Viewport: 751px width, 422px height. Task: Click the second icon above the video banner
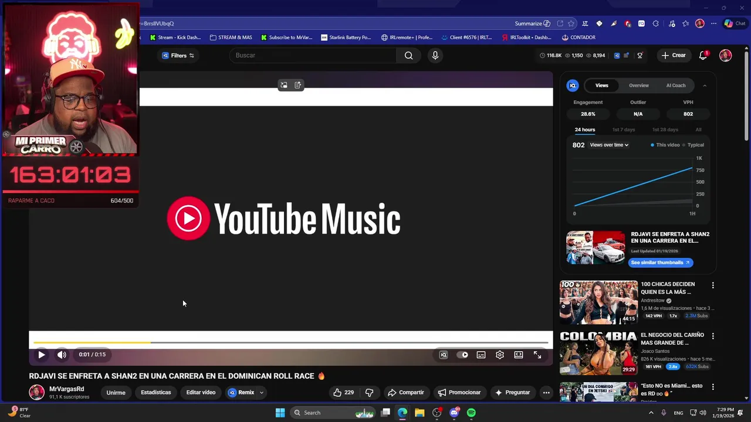pos(298,85)
